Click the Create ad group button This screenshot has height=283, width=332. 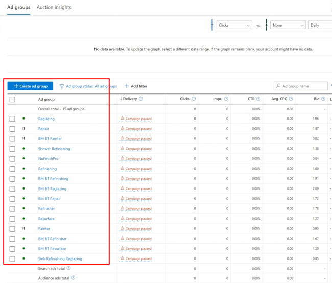point(30,86)
